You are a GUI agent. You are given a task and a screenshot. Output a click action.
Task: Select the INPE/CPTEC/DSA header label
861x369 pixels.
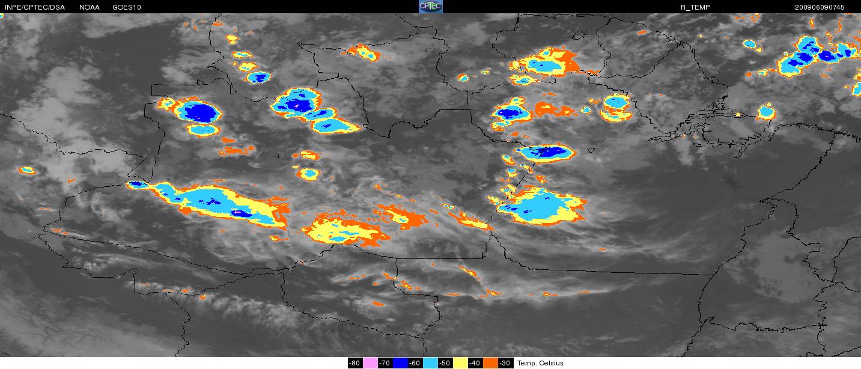[35, 7]
